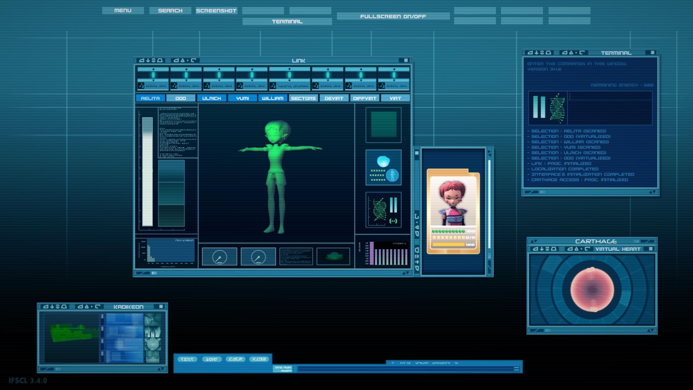Collapse arrows left of Carthage title

(534, 241)
